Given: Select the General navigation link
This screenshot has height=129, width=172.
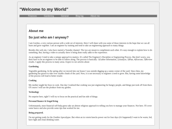Looking at the screenshot, I should [65, 16].
